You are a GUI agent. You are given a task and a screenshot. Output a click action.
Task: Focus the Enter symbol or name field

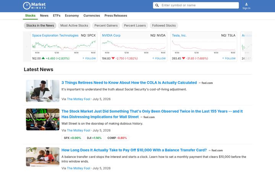196,5
